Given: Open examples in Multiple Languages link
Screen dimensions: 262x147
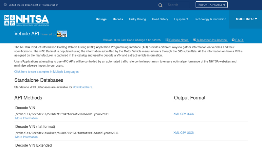Looking at the screenshot, I should click(x=46, y=72).
